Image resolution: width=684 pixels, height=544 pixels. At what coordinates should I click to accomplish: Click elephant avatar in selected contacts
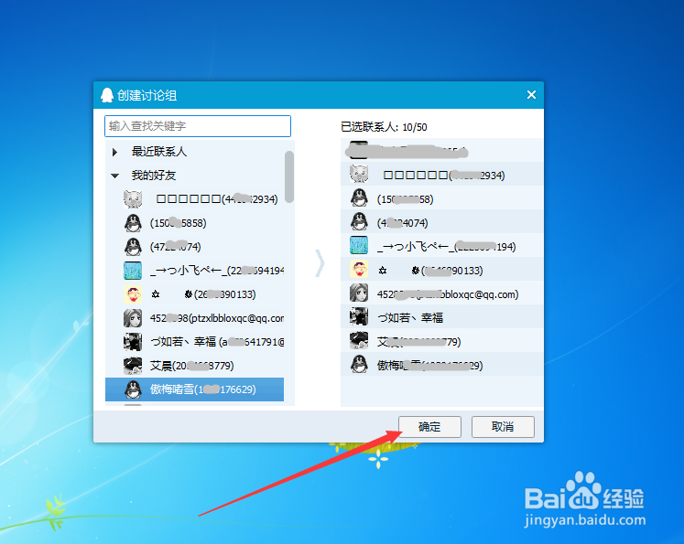click(359, 175)
